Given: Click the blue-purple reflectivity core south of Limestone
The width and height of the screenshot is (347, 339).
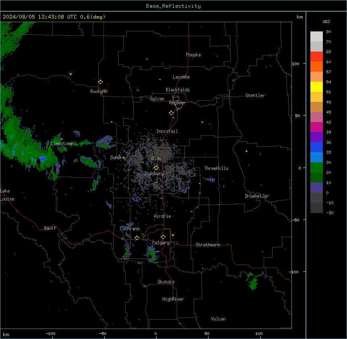Looking at the screenshot, I should [x=42, y=159].
